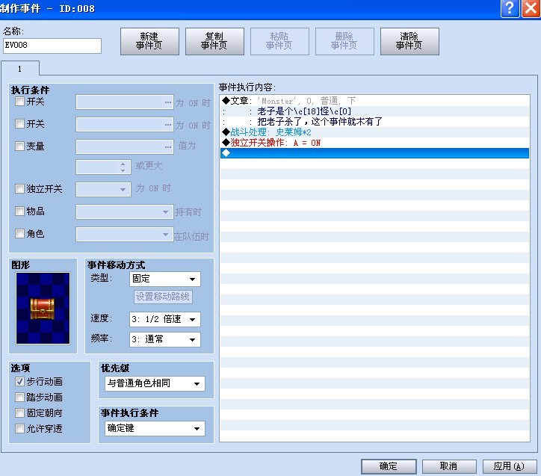Viewport: 541px width, 476px height.
Task: Click the 复制事件页 button
Action: coord(214,41)
